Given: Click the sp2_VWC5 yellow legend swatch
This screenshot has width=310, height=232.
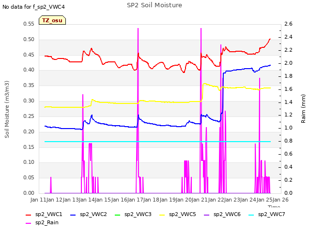Looking at the screenshot, I should click(162, 215).
